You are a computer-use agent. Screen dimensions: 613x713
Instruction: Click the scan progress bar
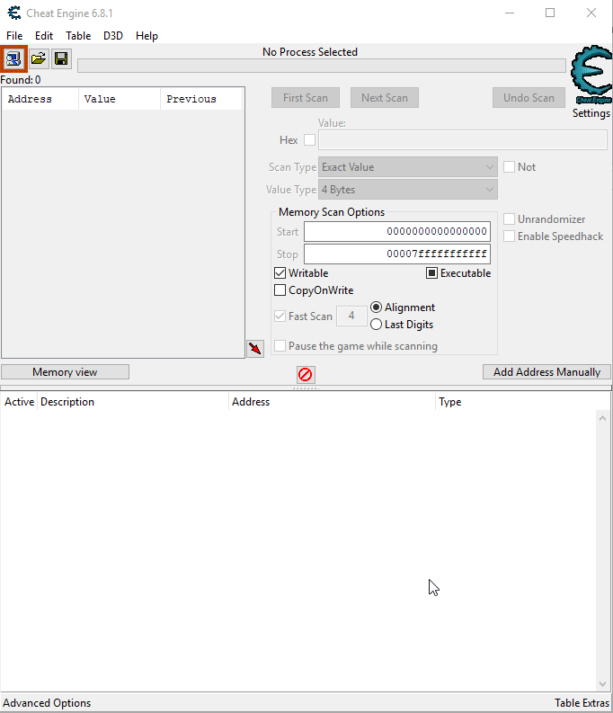[x=322, y=66]
